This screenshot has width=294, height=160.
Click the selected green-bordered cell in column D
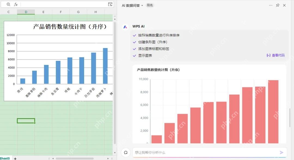pos(26,121)
